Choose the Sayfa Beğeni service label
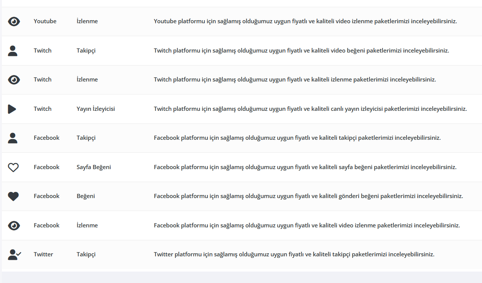Viewport: 482px width, 283px height. [94, 167]
